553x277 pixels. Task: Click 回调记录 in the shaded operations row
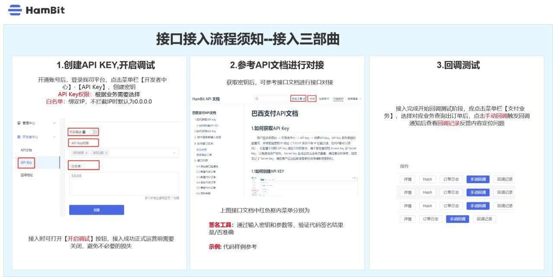coord(505,192)
